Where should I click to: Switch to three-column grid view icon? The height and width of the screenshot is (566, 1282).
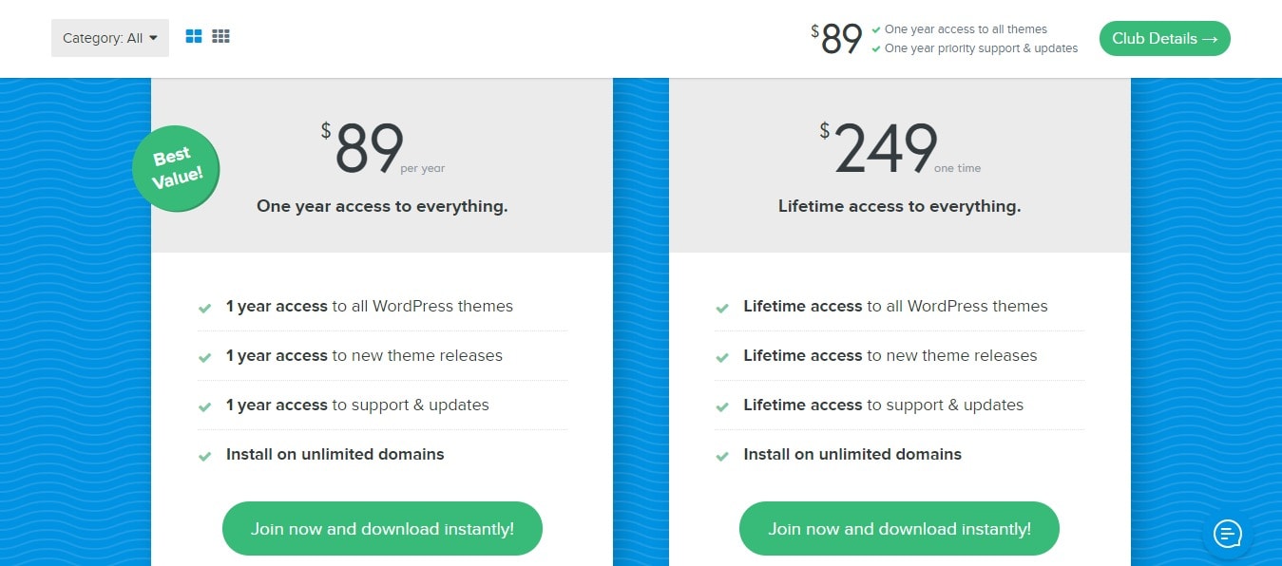point(220,37)
